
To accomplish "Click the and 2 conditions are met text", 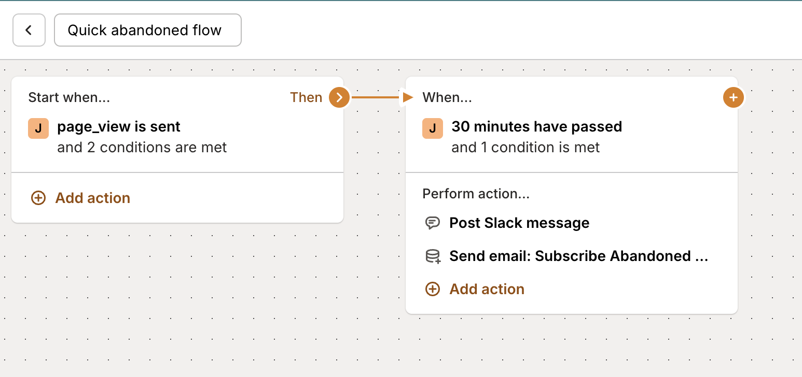I will [142, 147].
